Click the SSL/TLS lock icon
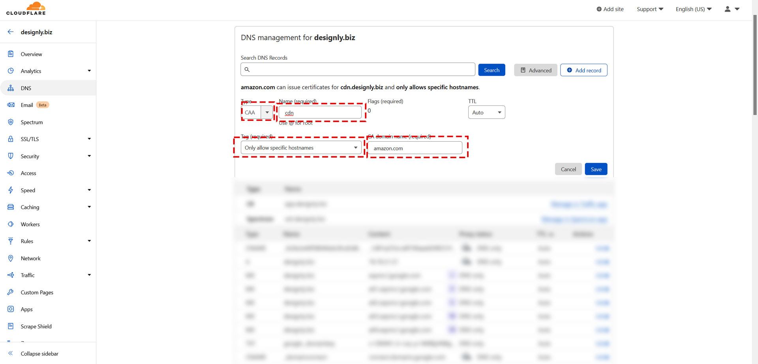 [11, 139]
